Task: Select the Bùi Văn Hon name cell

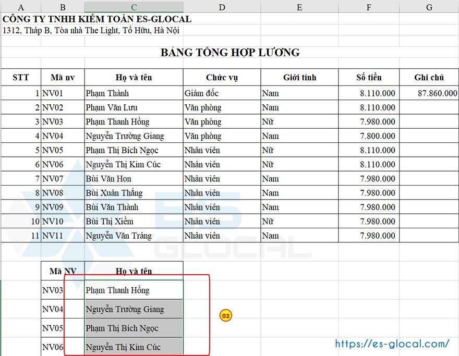Action: (134, 178)
